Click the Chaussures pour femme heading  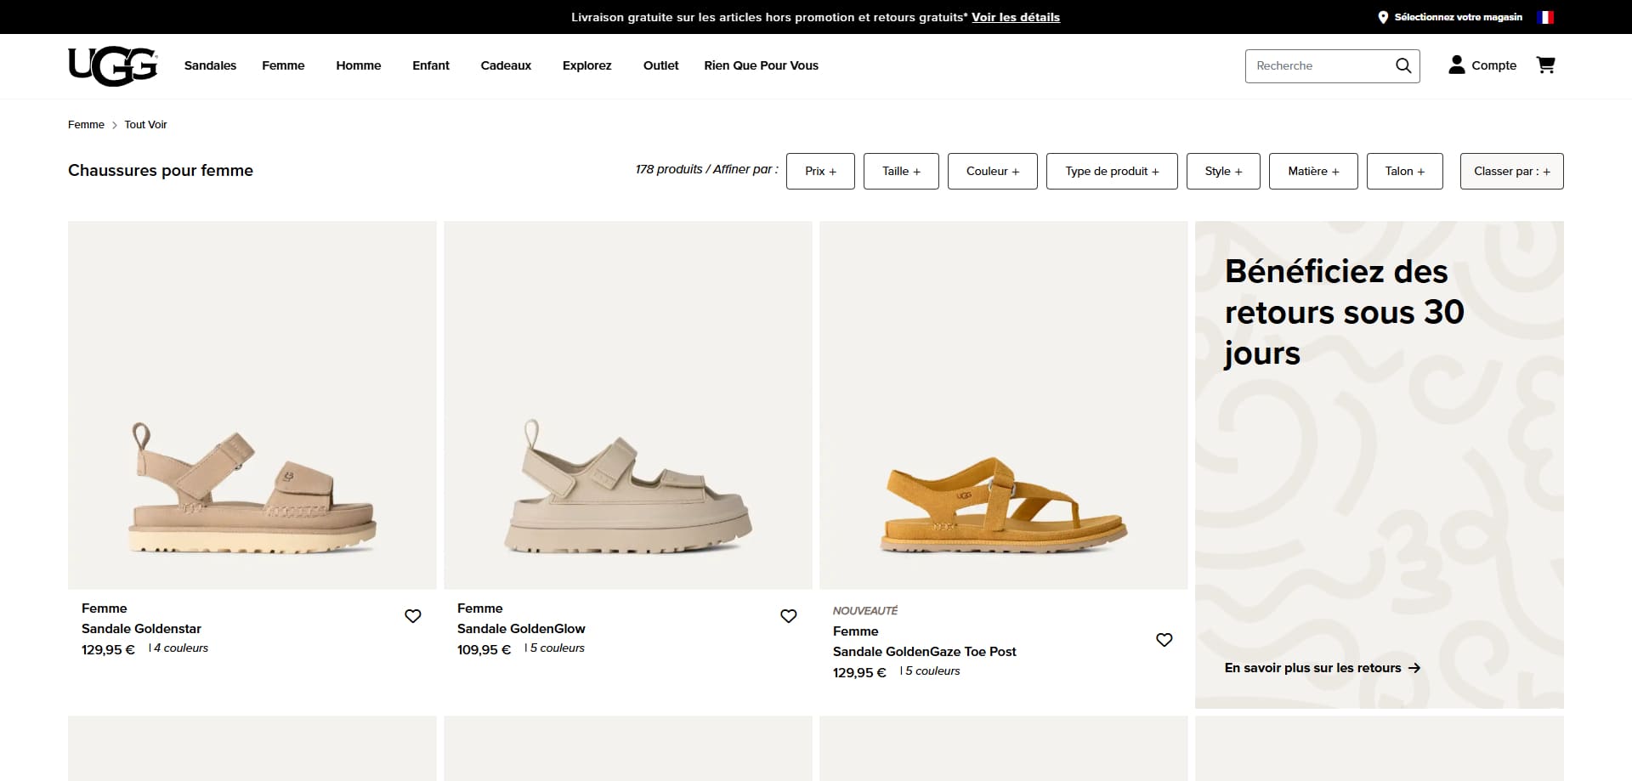click(x=161, y=170)
